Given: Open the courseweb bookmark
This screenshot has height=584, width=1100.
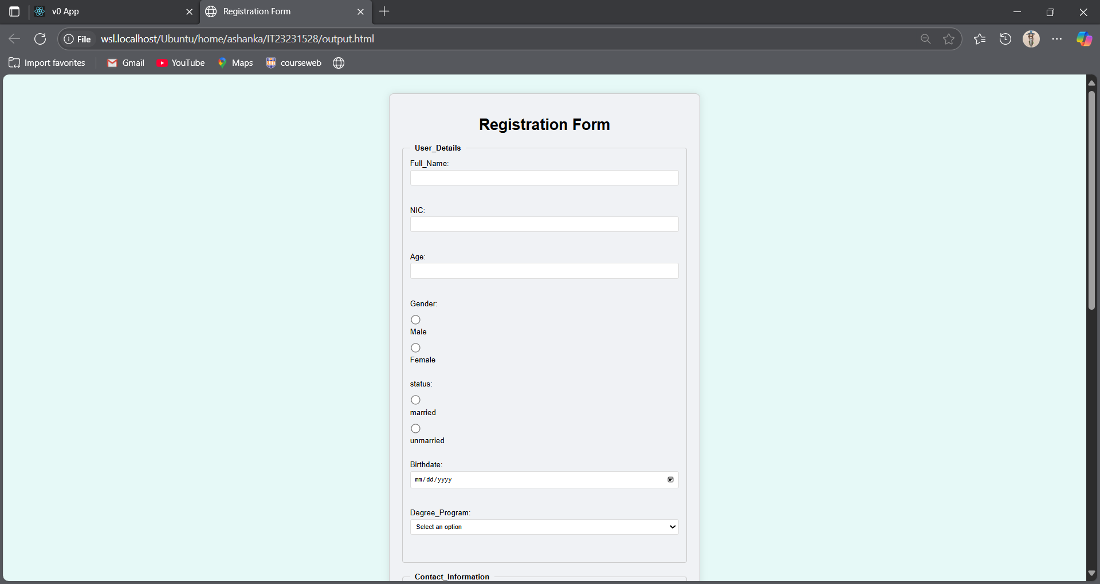Looking at the screenshot, I should [294, 63].
